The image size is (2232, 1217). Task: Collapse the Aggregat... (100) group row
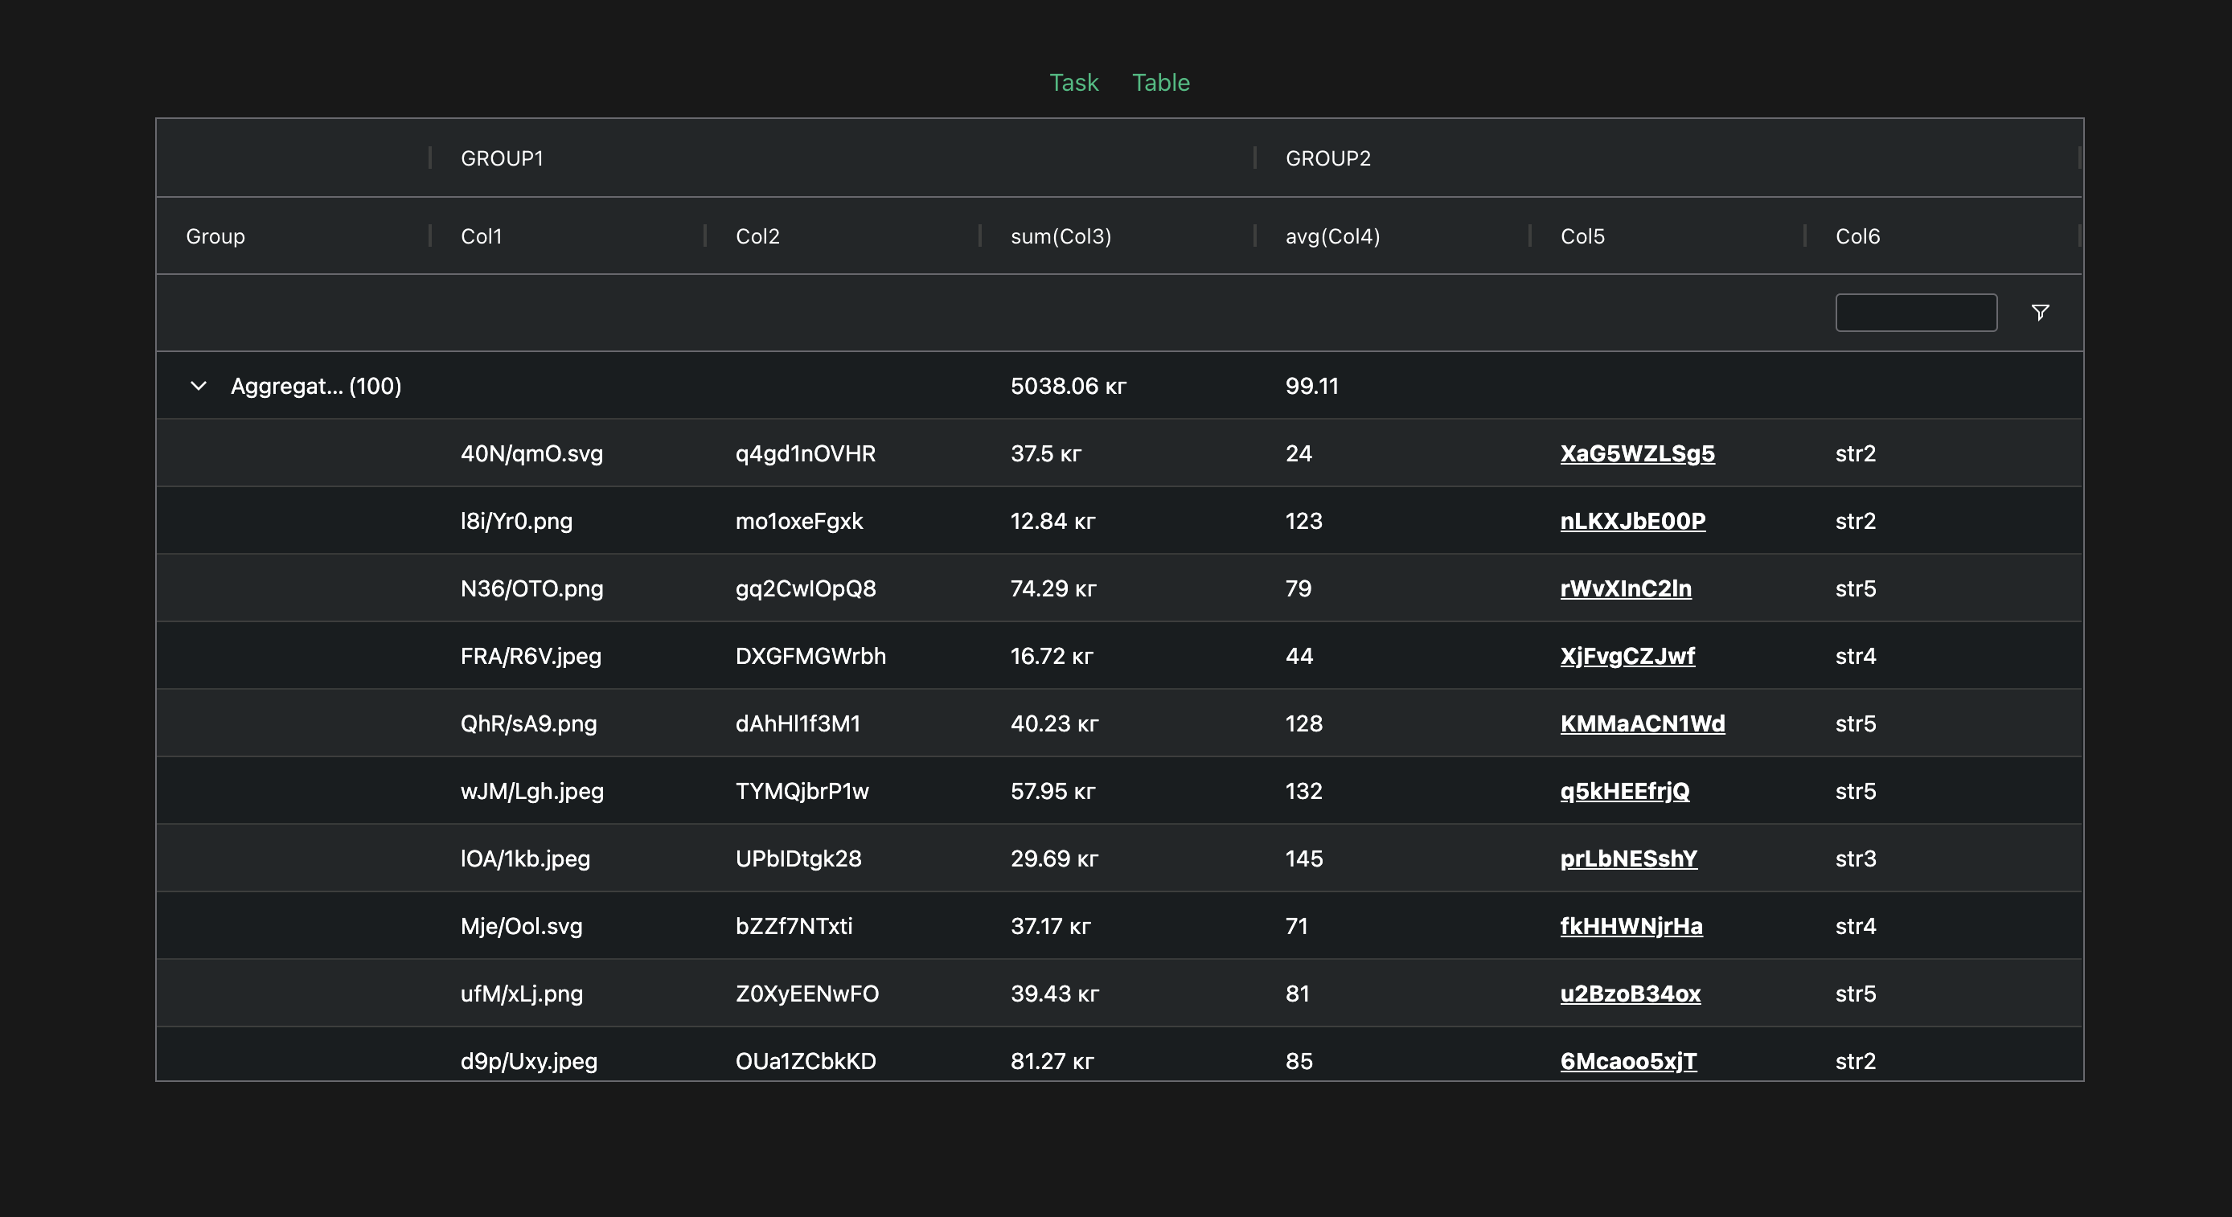pos(198,386)
